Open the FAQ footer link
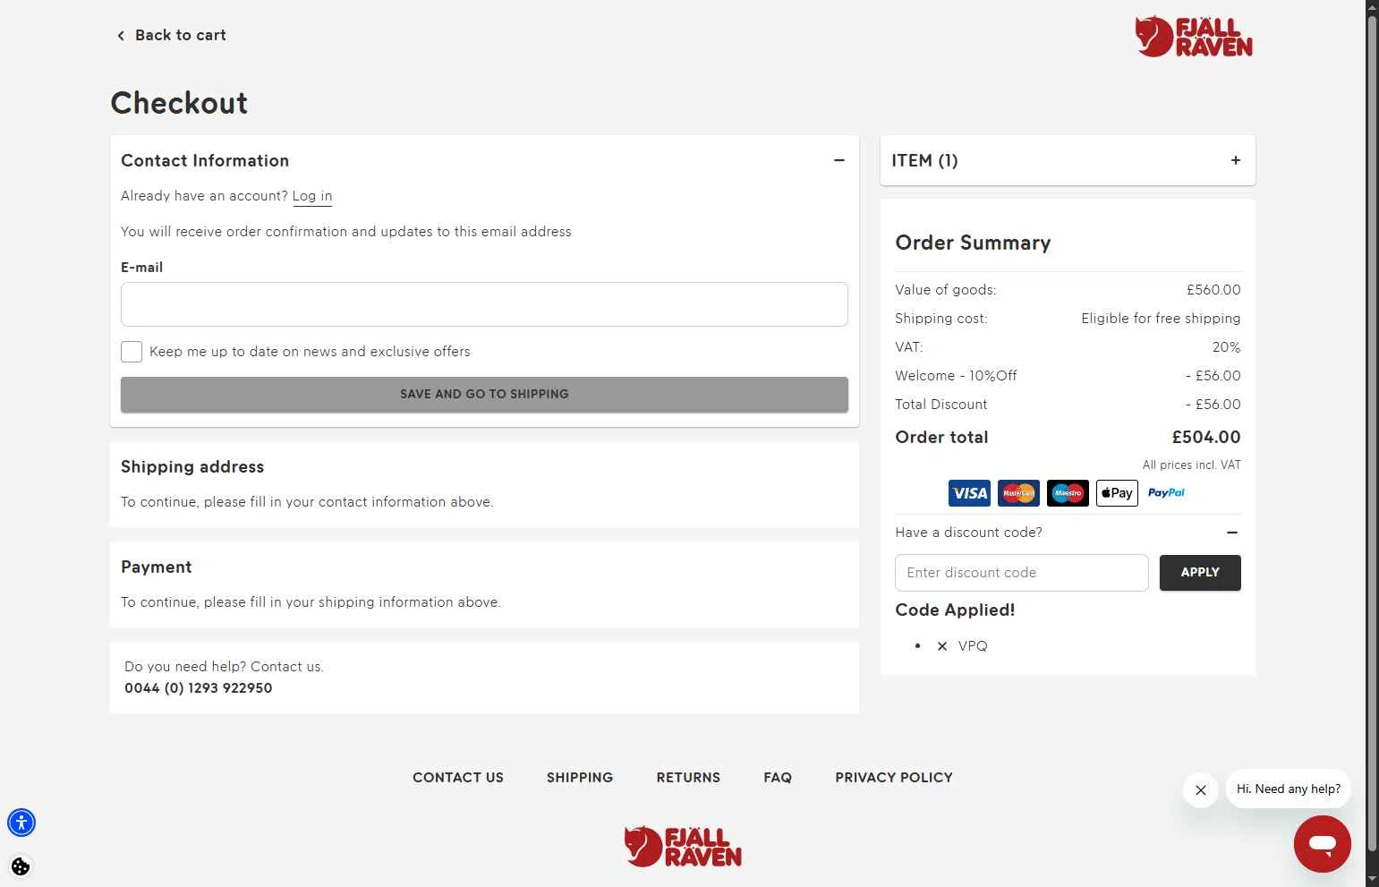This screenshot has width=1379, height=887. [x=778, y=778]
